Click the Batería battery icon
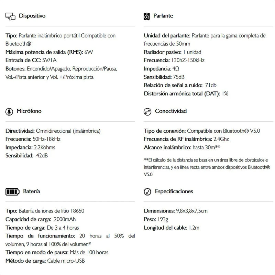The height and width of the screenshot is (275, 275). [13, 191]
